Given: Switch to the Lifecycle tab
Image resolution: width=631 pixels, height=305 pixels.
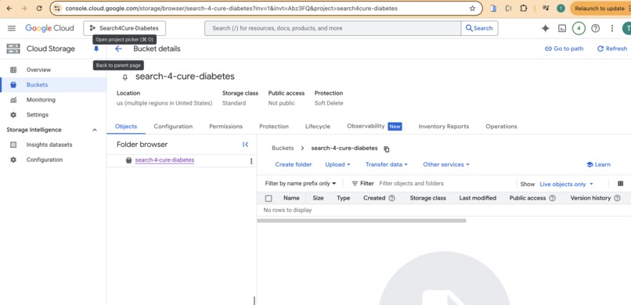Looking at the screenshot, I should [318, 126].
